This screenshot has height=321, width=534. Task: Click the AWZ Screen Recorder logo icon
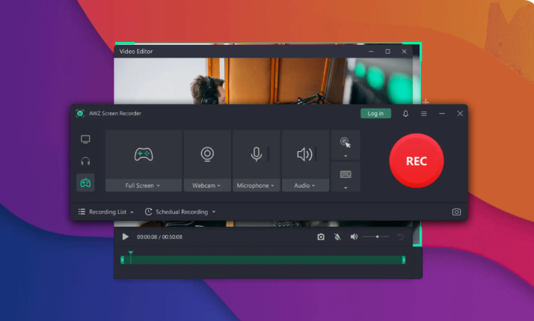click(x=80, y=114)
